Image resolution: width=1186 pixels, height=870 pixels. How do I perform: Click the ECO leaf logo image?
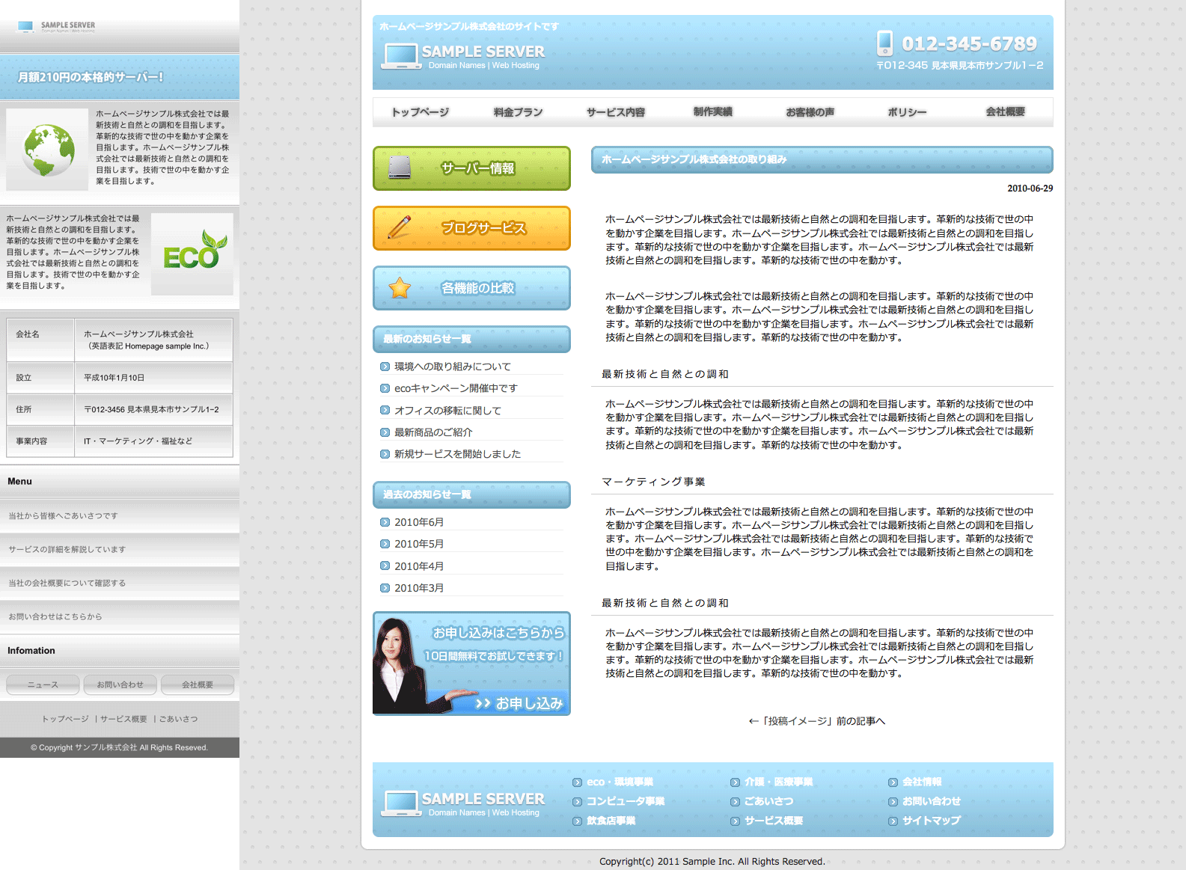click(193, 253)
